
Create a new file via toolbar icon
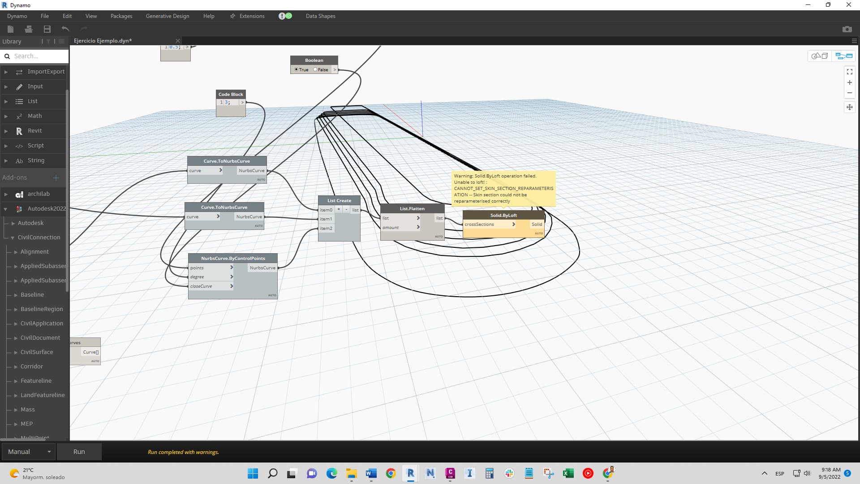[x=11, y=29]
